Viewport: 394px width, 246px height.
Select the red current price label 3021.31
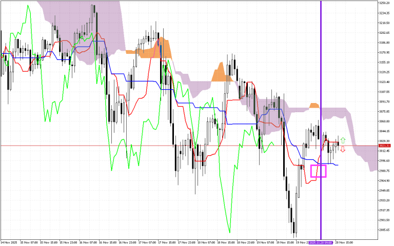click(384, 146)
